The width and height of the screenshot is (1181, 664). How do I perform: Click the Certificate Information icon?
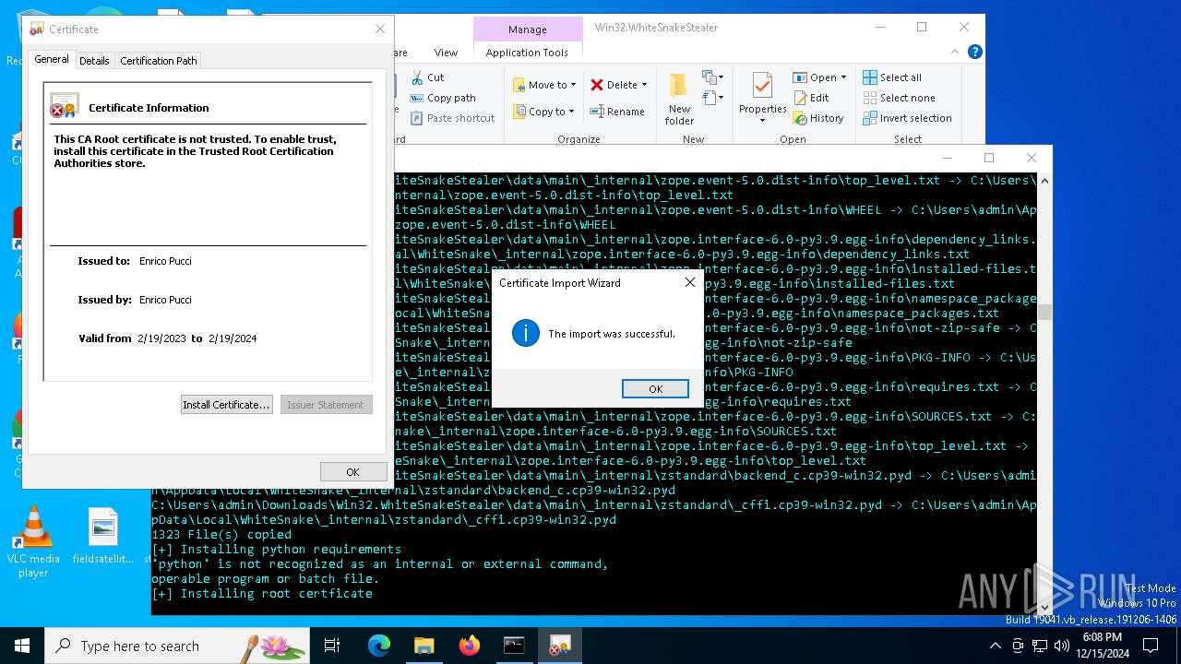pyautogui.click(x=65, y=107)
